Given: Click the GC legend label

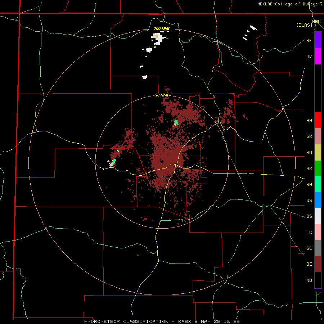Looking at the screenshot, I should coord(309,248).
